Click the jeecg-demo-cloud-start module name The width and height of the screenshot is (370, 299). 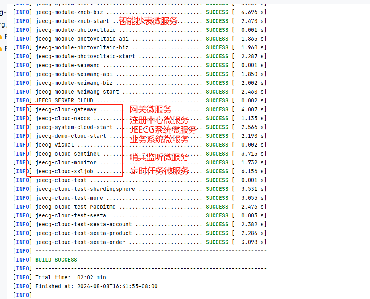pos(70,136)
